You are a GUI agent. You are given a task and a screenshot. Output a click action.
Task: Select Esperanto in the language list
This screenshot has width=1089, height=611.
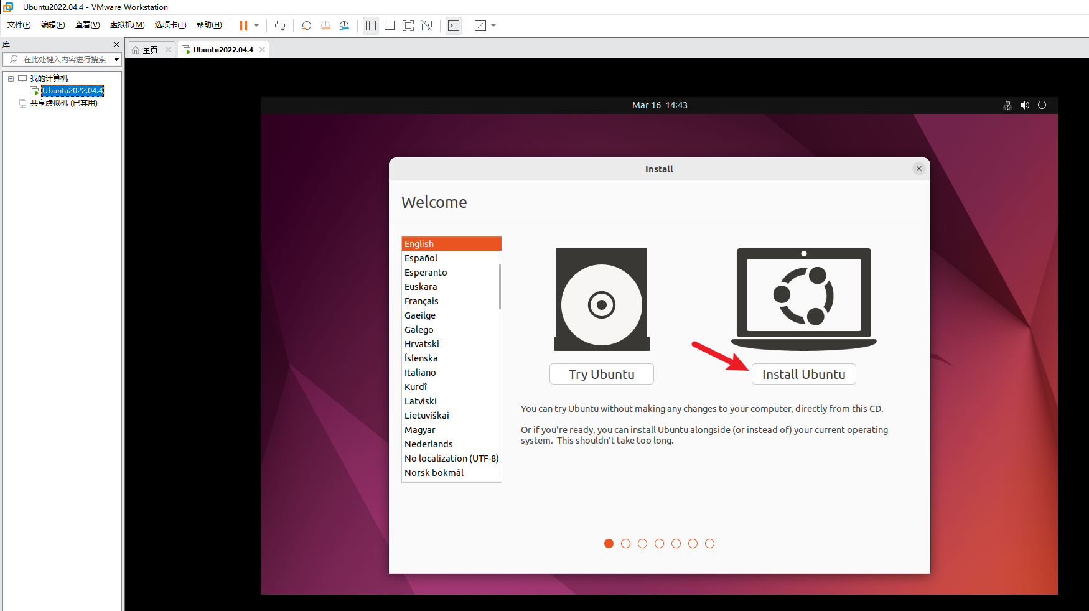click(451, 273)
